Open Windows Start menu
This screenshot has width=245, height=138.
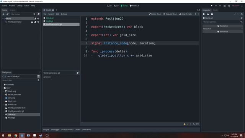[3, 135]
